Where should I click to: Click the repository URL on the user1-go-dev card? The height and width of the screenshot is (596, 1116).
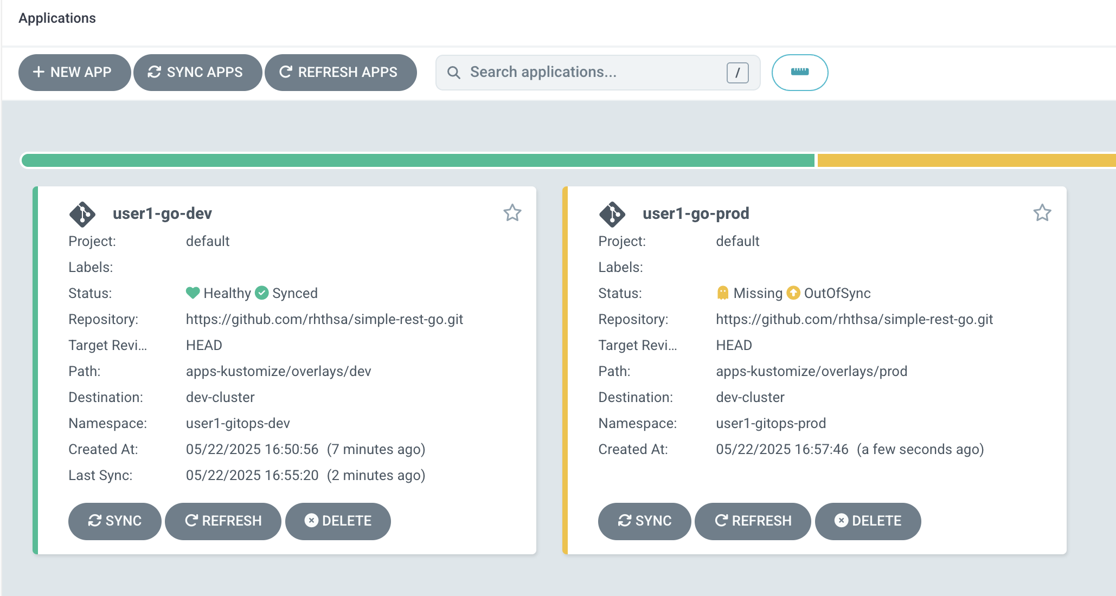point(324,319)
